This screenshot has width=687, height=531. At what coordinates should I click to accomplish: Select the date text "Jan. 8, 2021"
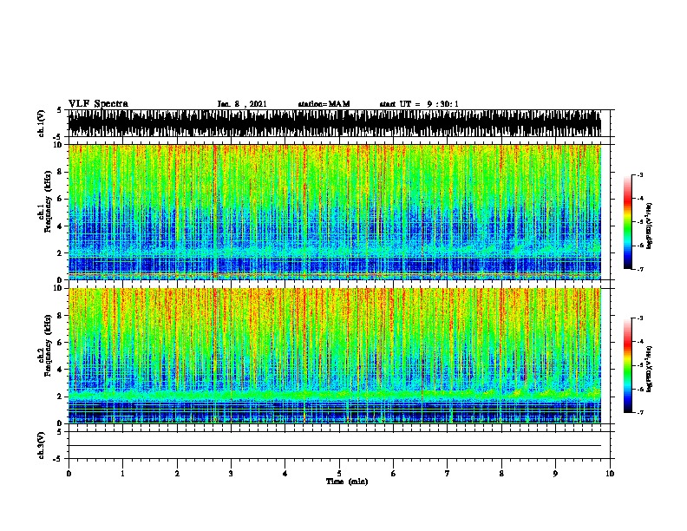click(242, 104)
